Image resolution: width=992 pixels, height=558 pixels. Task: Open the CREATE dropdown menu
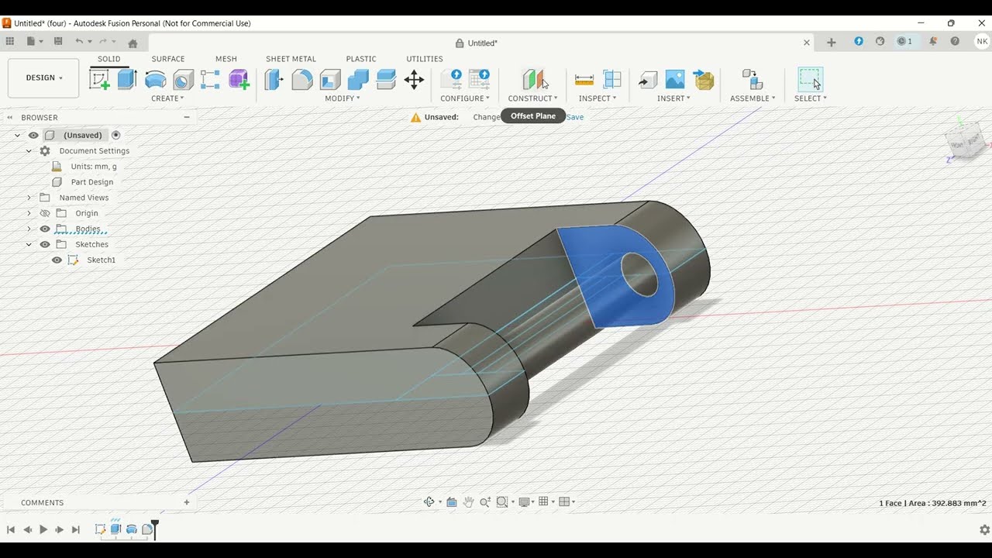(167, 98)
